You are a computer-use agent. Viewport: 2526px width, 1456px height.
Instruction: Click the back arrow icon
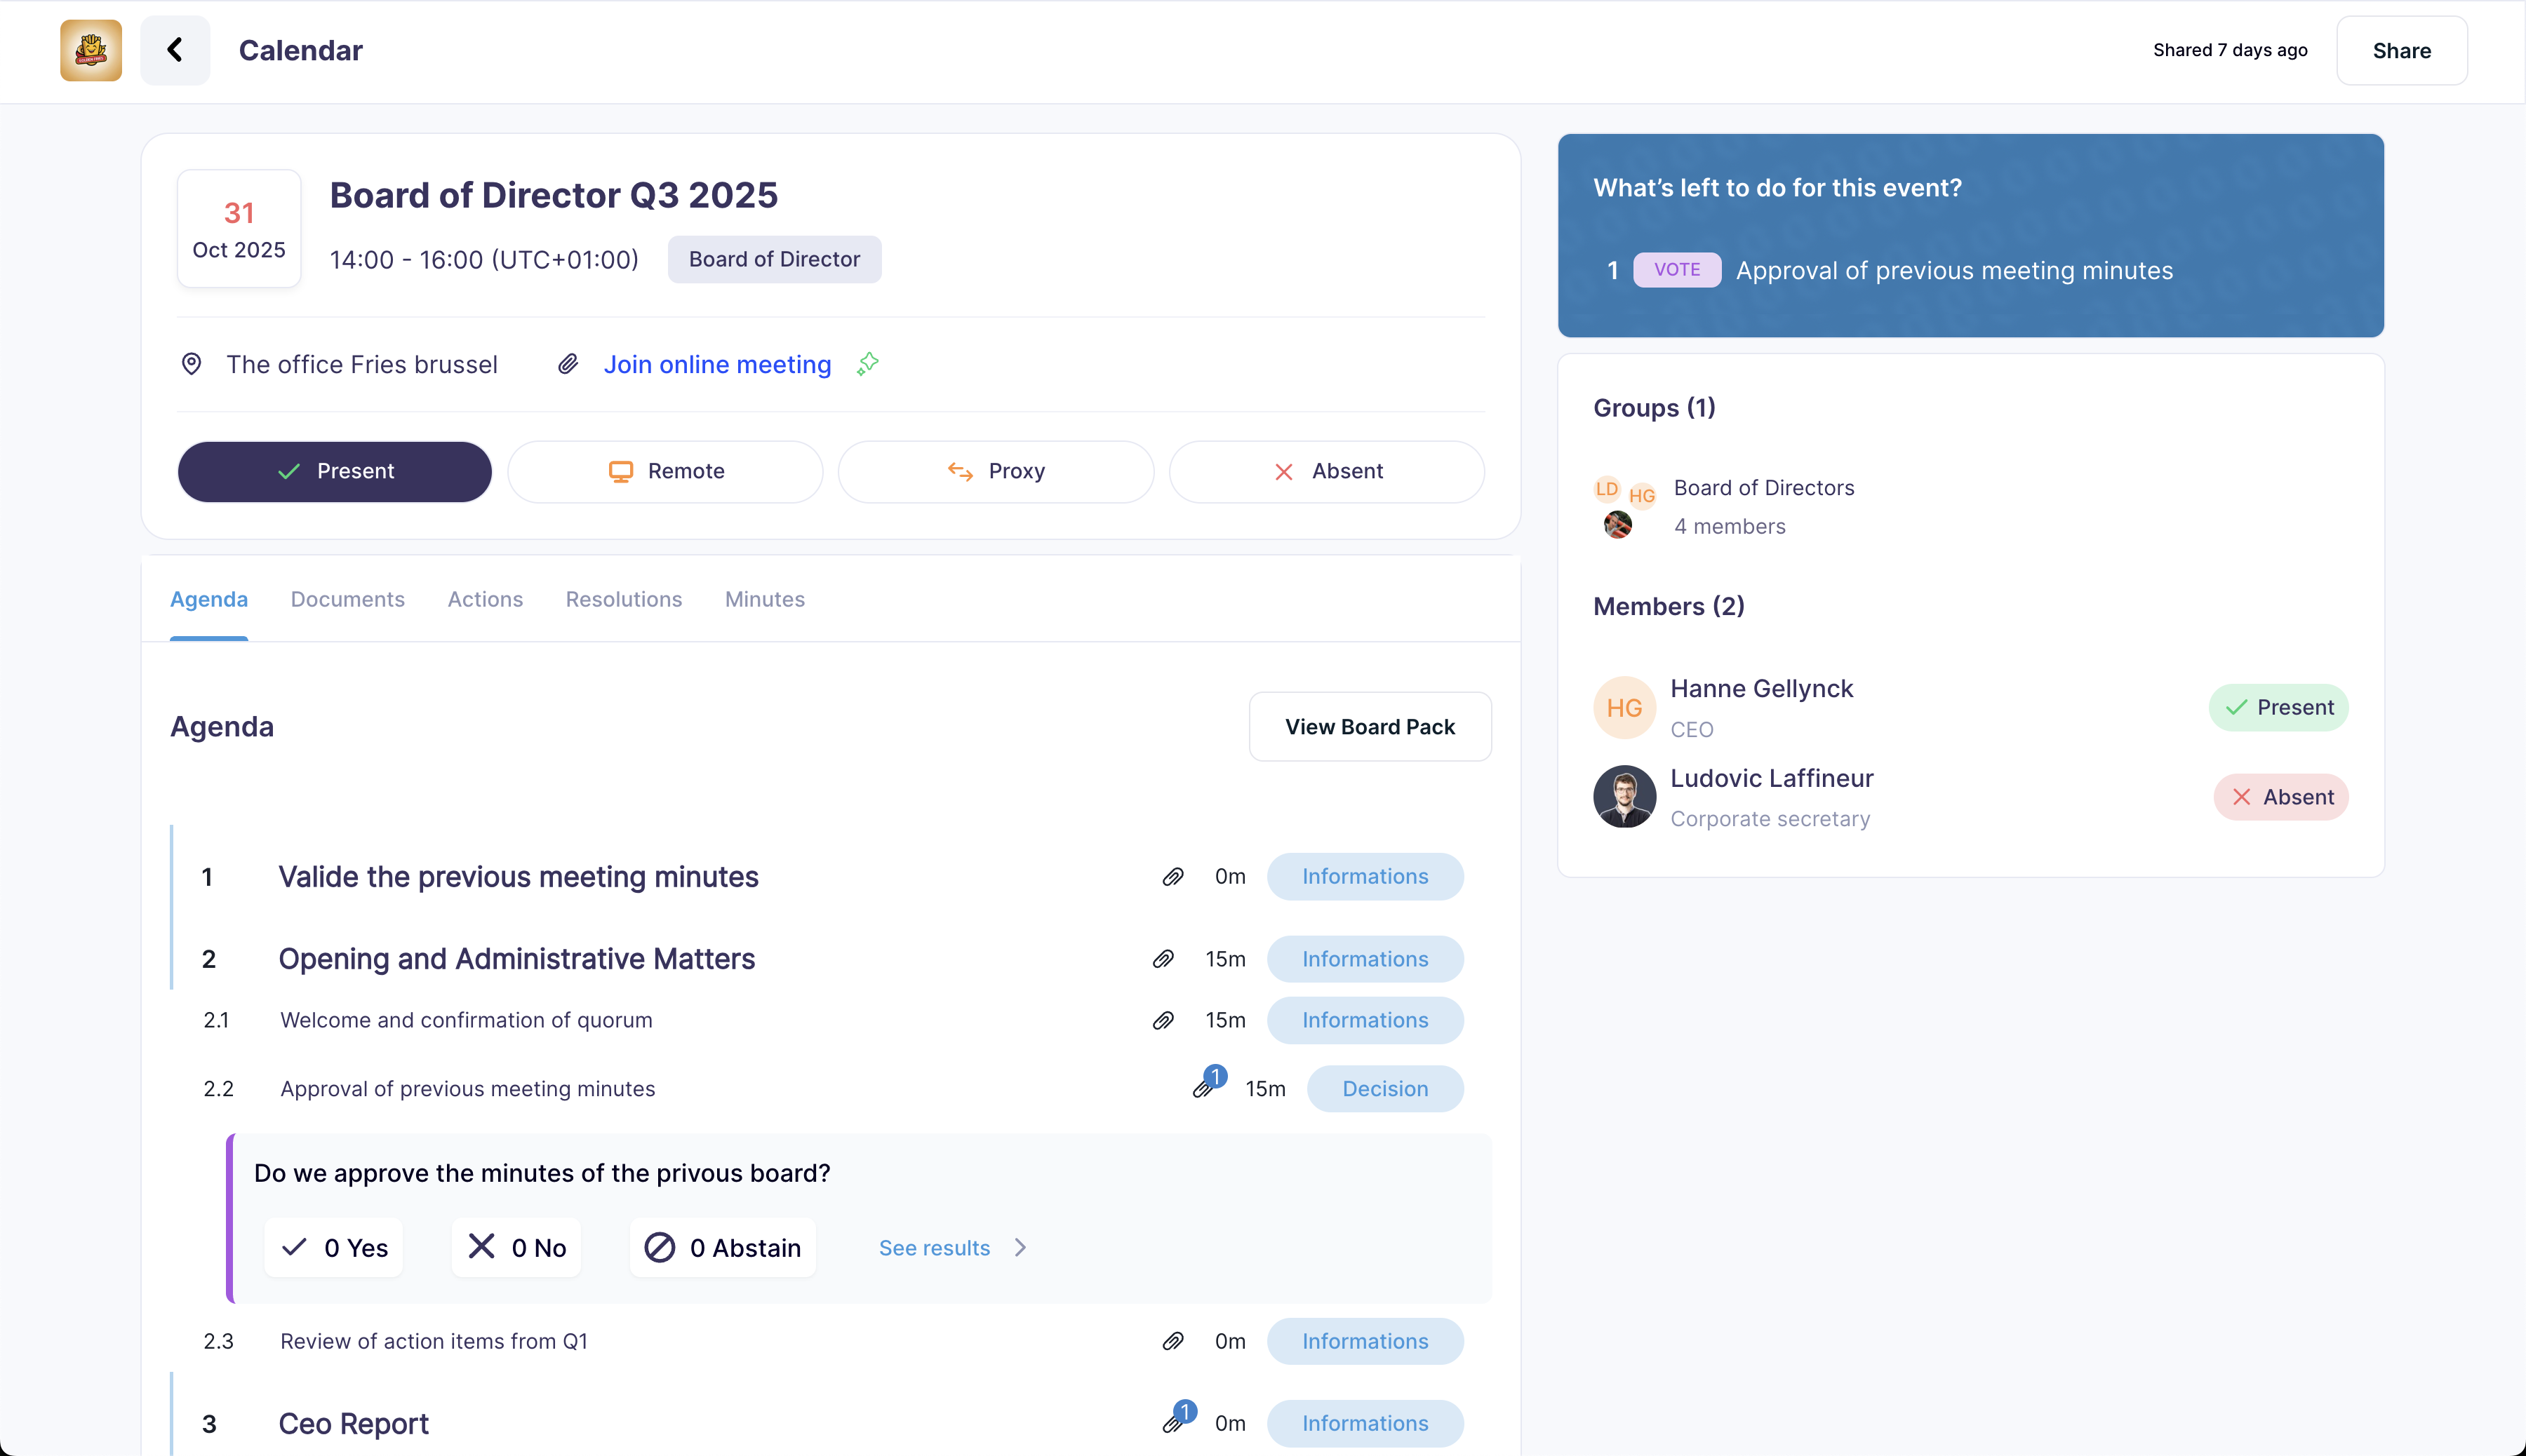pos(175,50)
